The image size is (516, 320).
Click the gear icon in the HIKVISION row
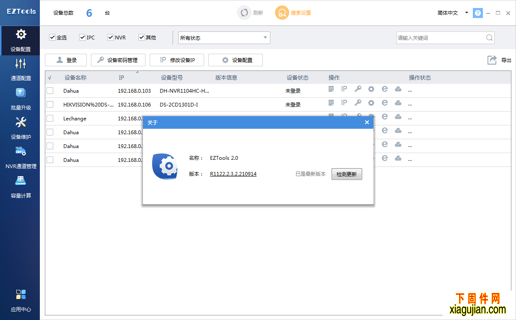coord(371,103)
